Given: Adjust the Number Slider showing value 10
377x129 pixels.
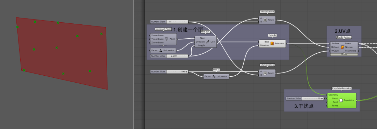Looking at the screenshot, I should [x=305, y=98].
